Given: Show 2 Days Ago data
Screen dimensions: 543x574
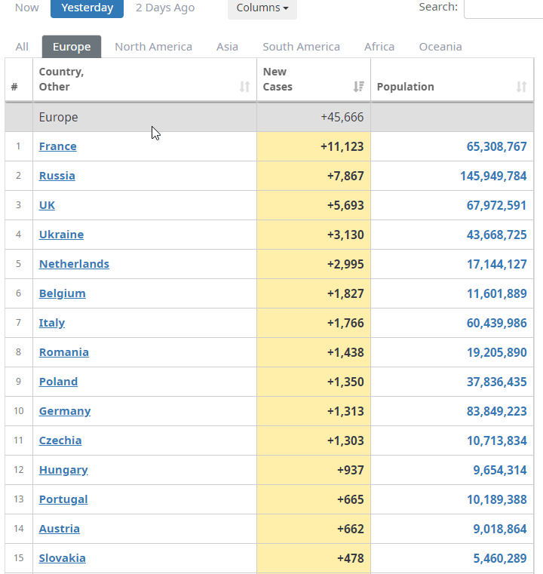Looking at the screenshot, I should point(165,8).
